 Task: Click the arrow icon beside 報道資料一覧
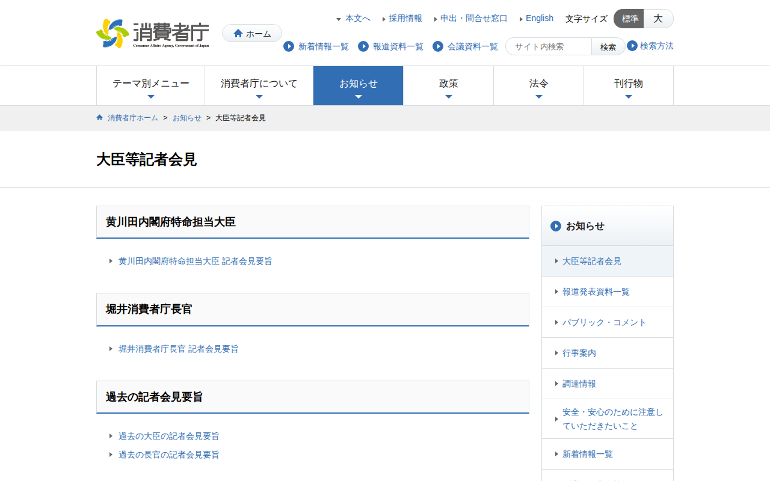point(363,46)
